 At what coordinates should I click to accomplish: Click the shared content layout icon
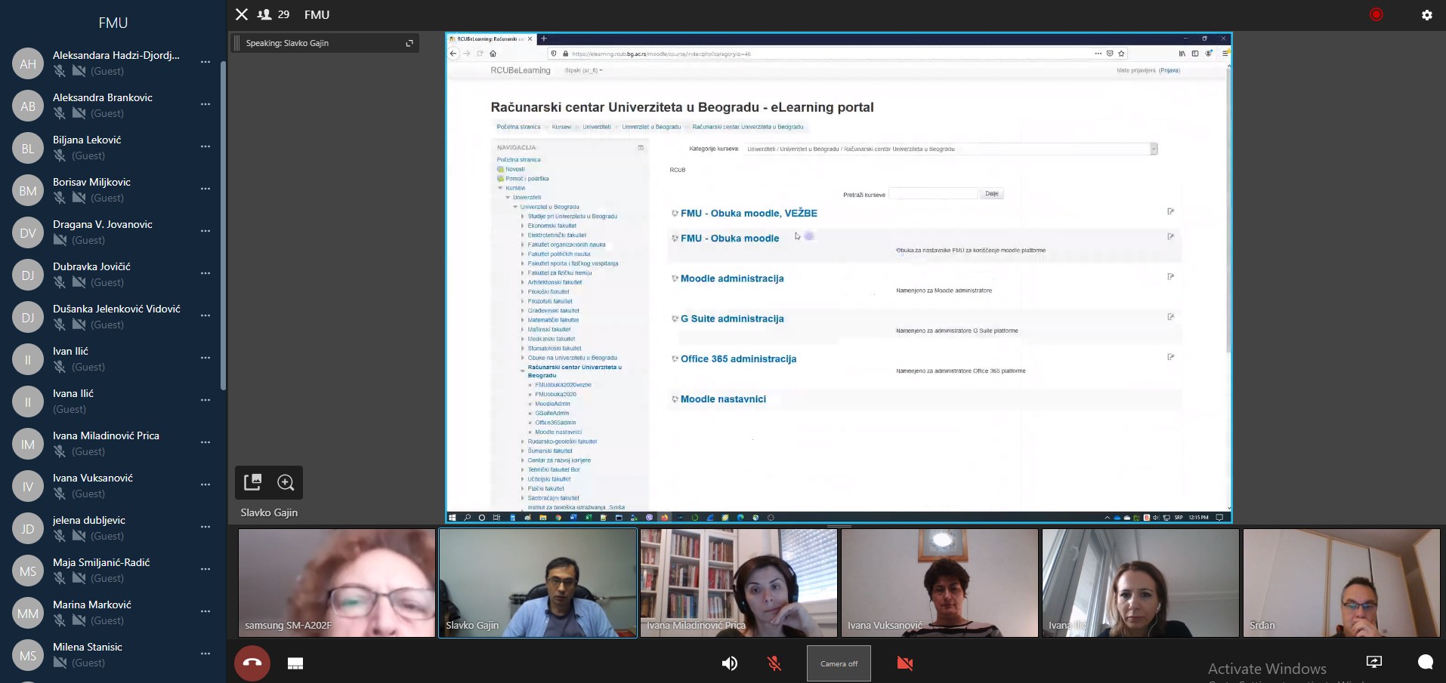point(253,482)
